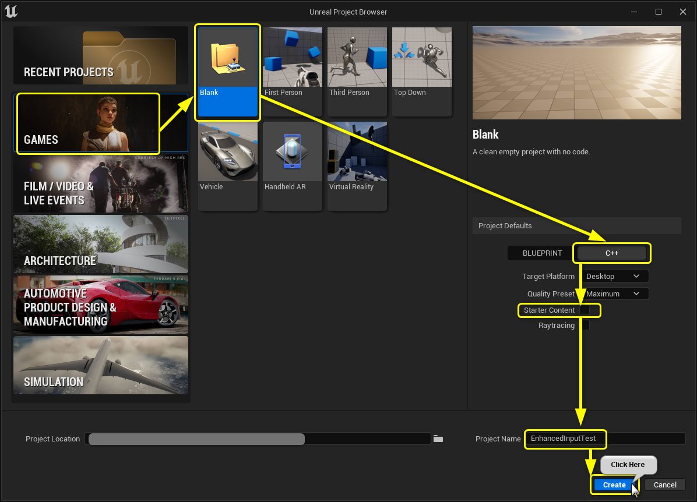Enable Raytracing for the project

[585, 325]
